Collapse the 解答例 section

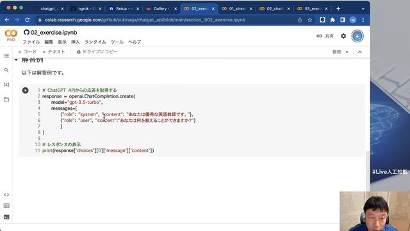[x=16, y=60]
